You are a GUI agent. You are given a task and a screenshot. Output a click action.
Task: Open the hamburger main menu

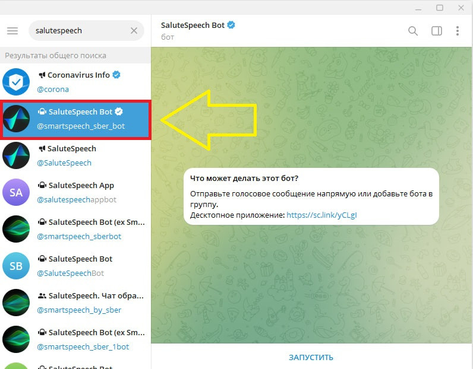12,31
